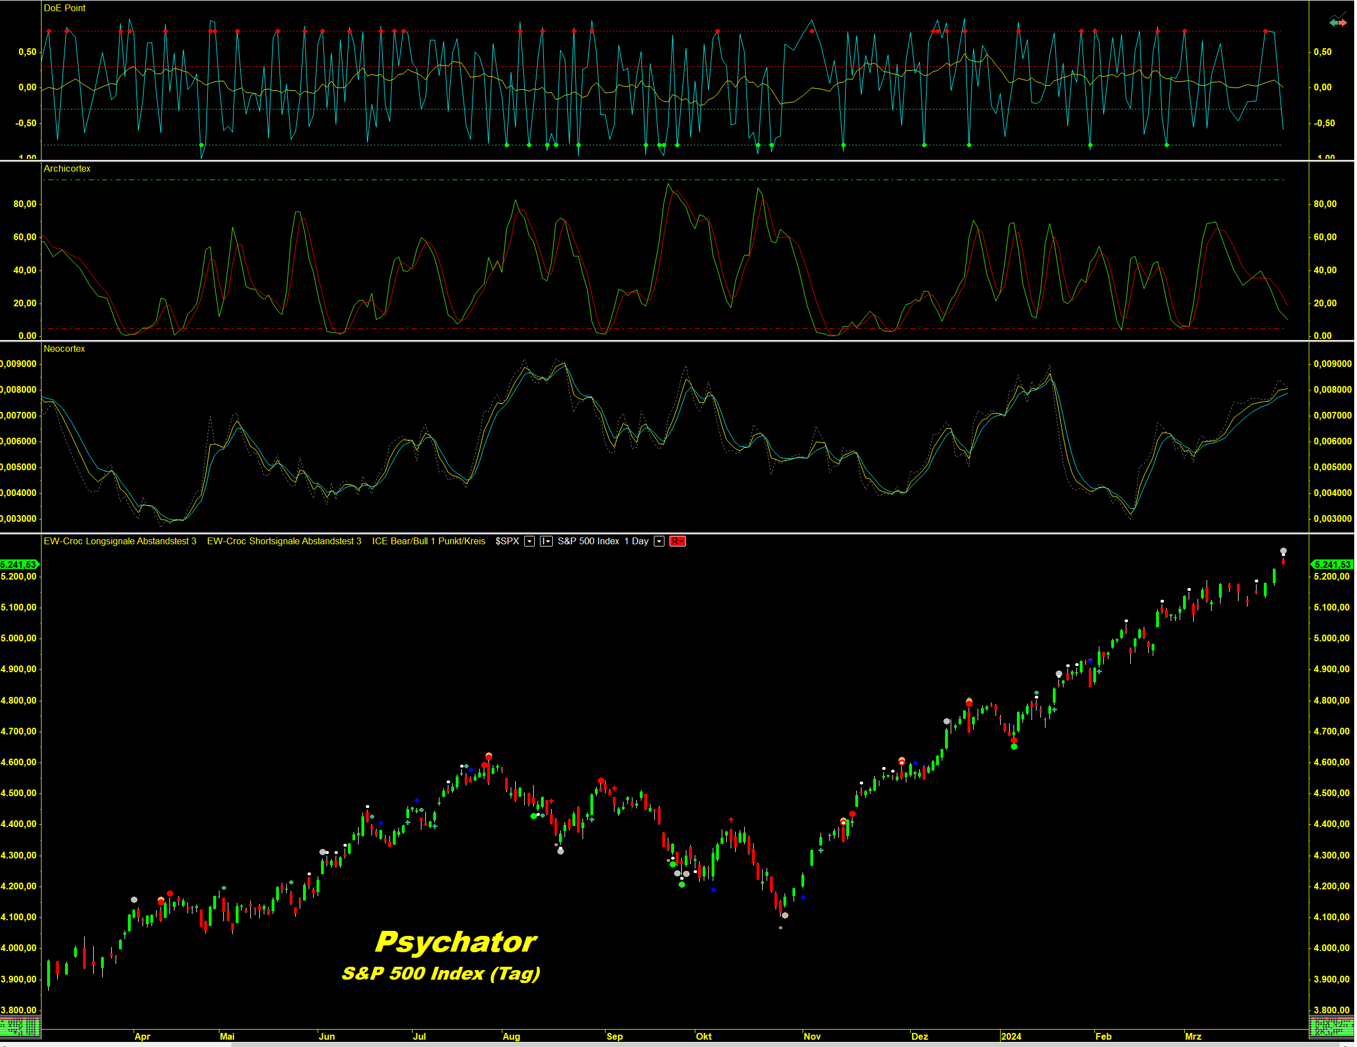Click the ICE Bear/Bull 1 Punkt/Kreis label
1357x1047 pixels.
coord(429,541)
